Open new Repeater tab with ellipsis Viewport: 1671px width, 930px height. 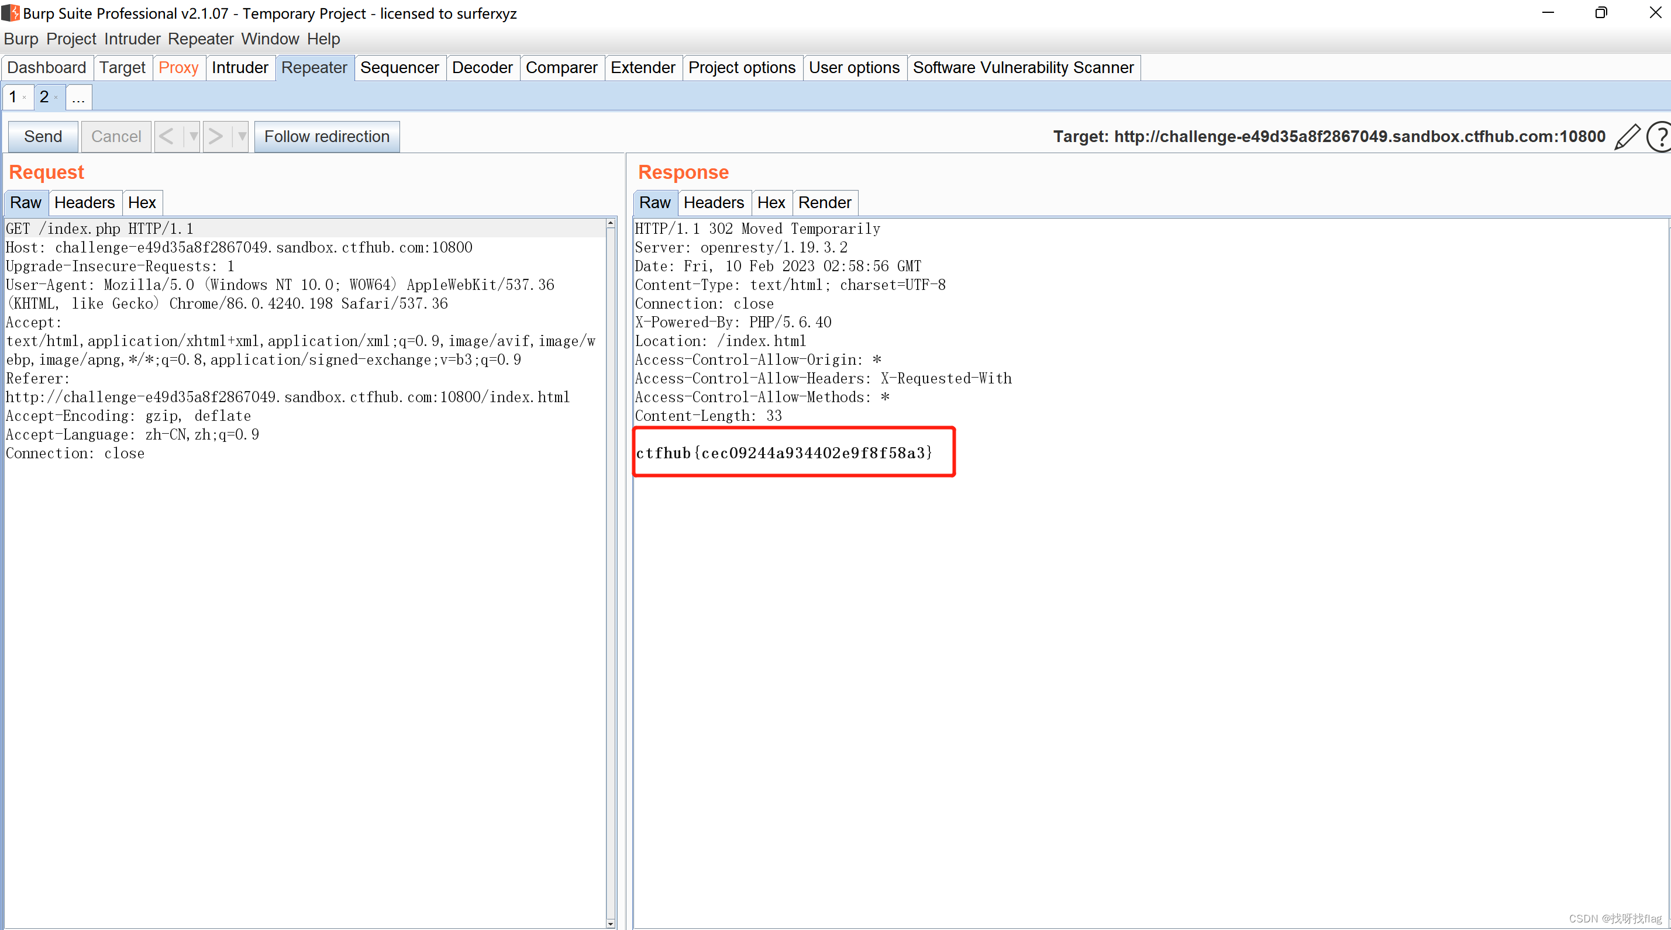coord(78,98)
